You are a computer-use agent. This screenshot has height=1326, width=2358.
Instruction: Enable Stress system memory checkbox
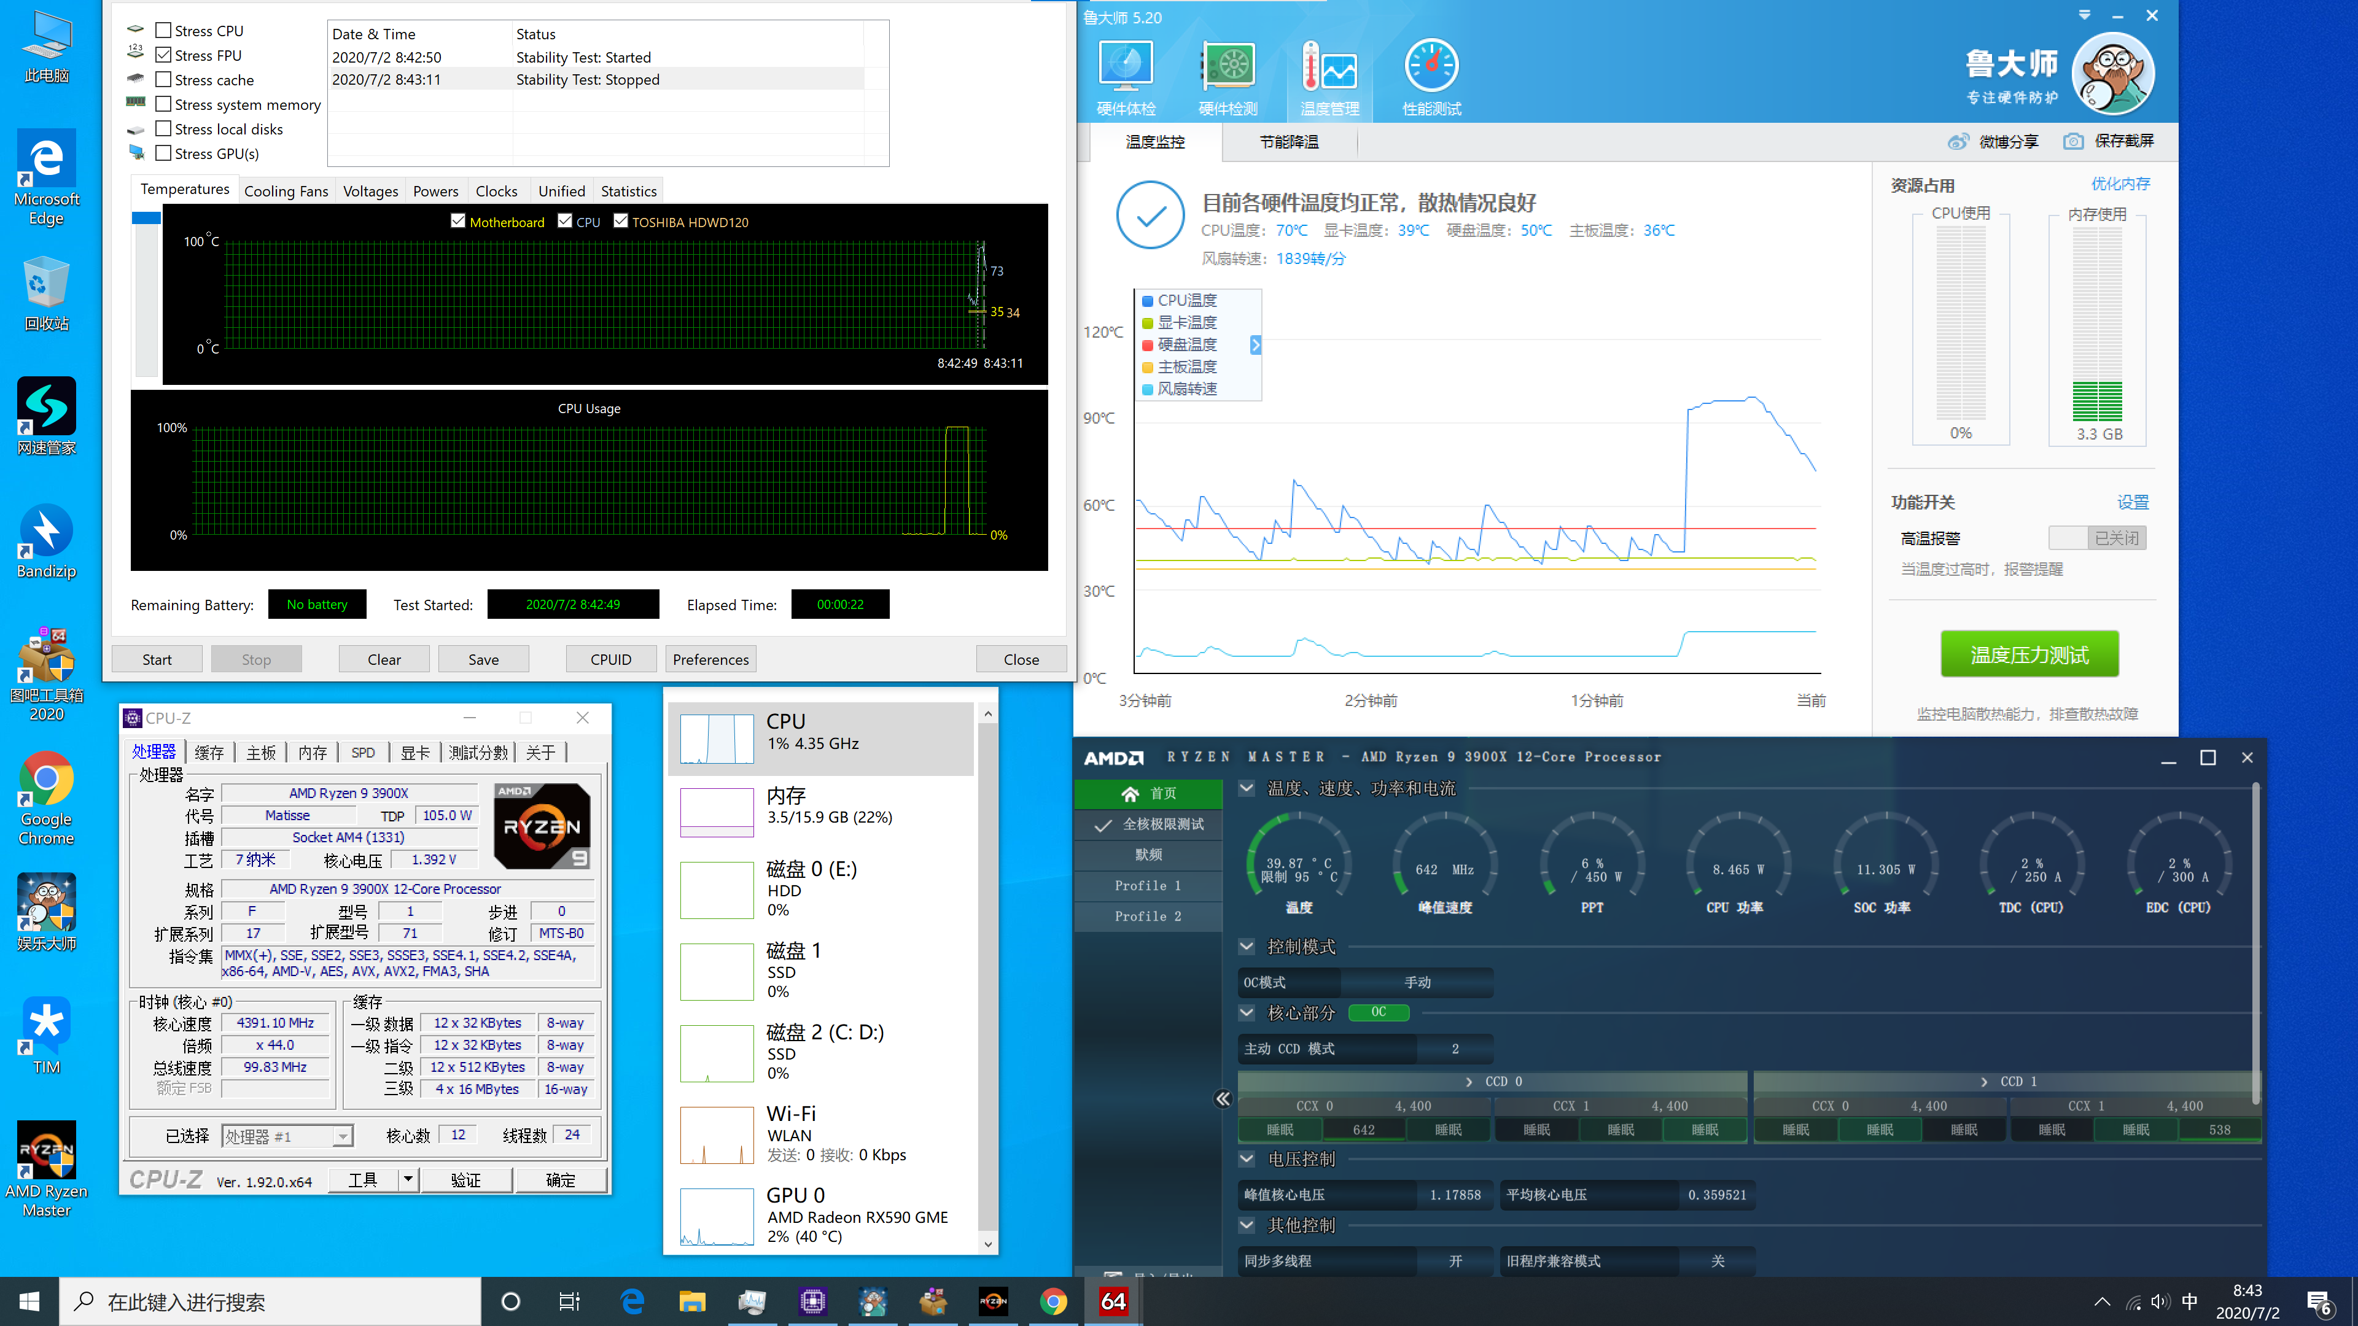(x=164, y=104)
